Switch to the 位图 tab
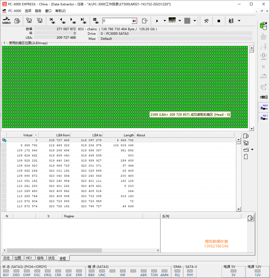 [x=18, y=258]
